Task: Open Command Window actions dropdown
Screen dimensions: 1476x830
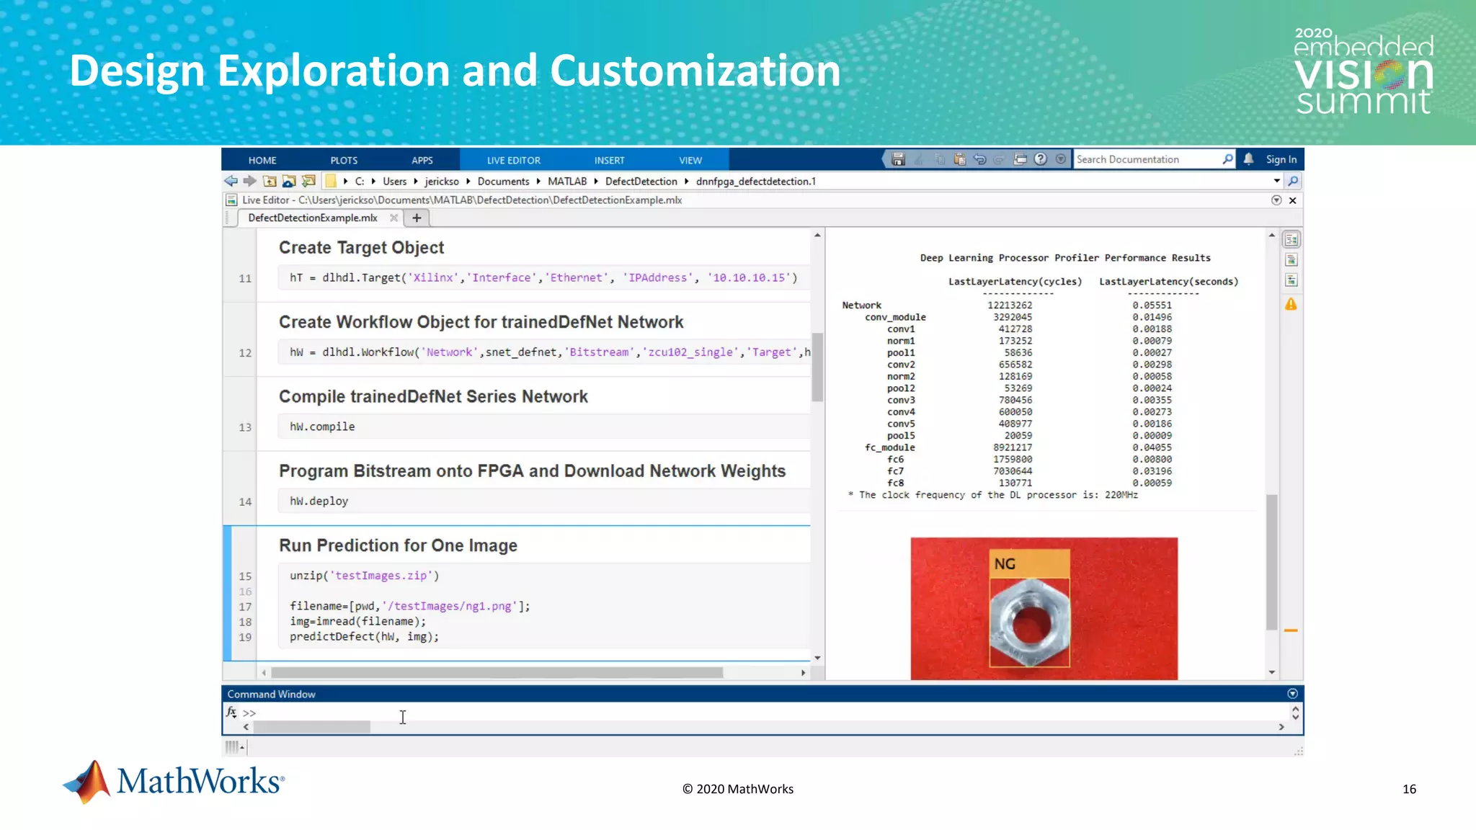Action: (x=1292, y=694)
